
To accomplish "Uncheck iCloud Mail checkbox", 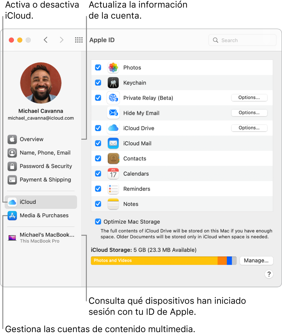I will (x=98, y=143).
